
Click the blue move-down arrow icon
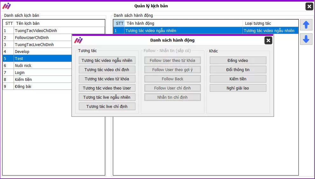coord(306,39)
